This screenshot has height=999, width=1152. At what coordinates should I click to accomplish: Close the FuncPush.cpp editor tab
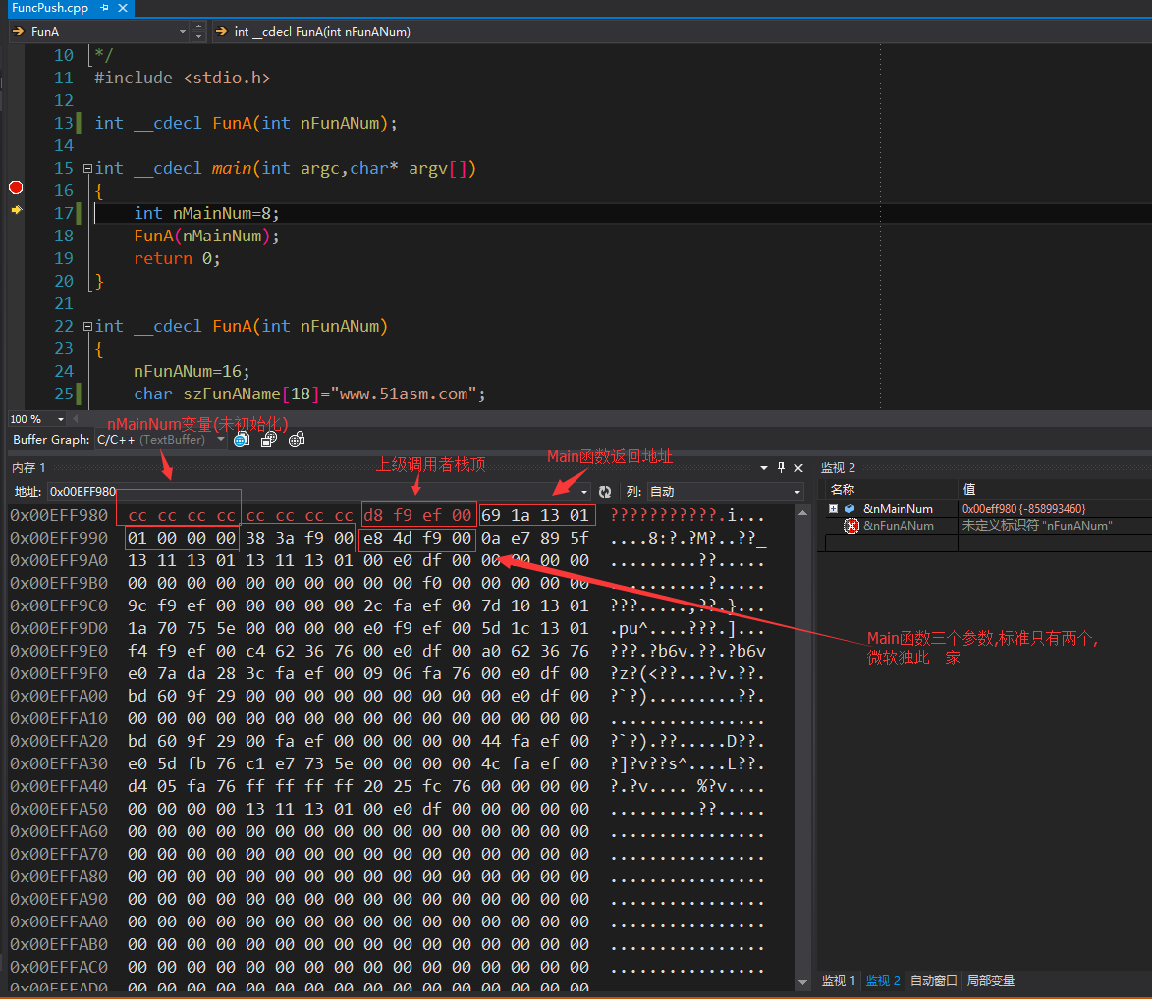[123, 8]
